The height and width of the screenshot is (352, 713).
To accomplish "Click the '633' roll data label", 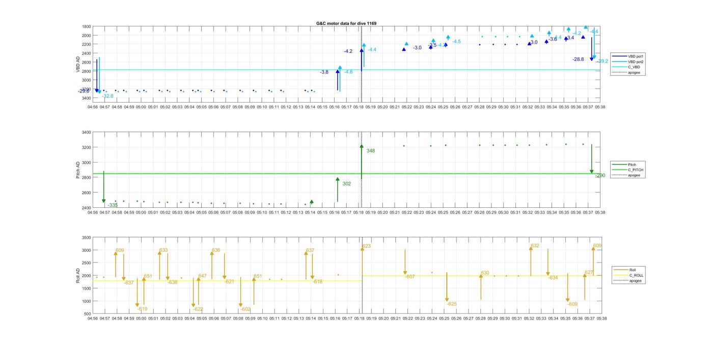I will click(x=163, y=250).
